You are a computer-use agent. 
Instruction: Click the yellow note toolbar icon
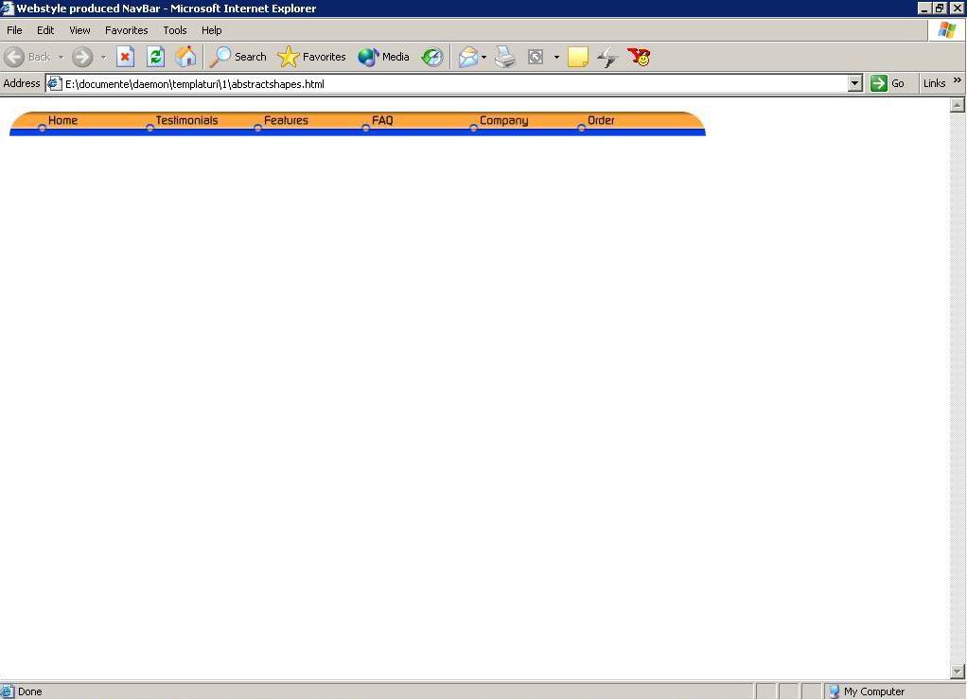point(577,57)
